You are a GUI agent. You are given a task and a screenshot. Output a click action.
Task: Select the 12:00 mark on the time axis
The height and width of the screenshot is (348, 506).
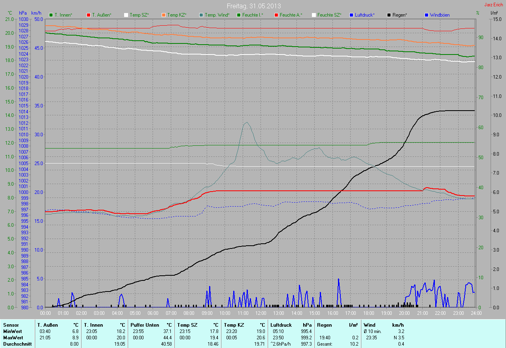point(261,313)
